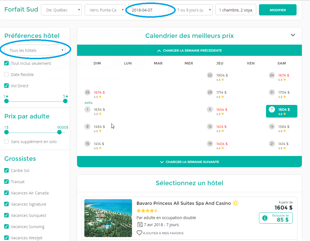Load previous week with Charger la semaine précédente
The width and height of the screenshot is (310, 241).
(189, 51)
